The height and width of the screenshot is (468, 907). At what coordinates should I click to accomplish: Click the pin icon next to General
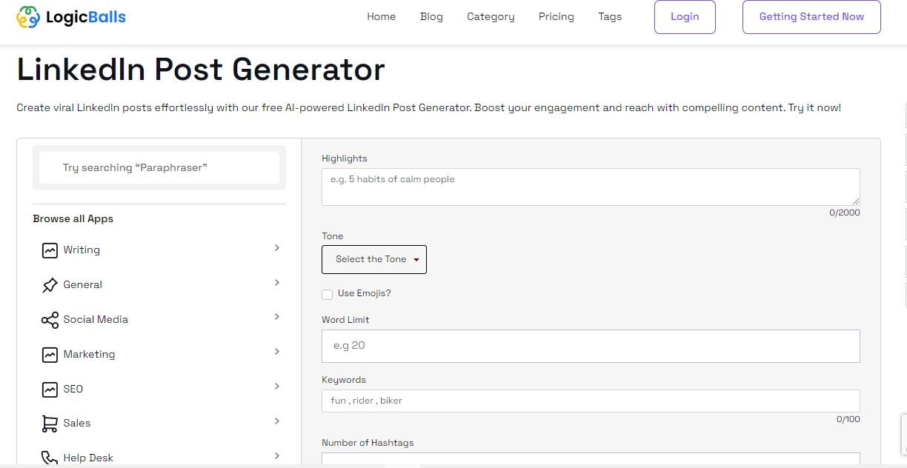pos(49,284)
